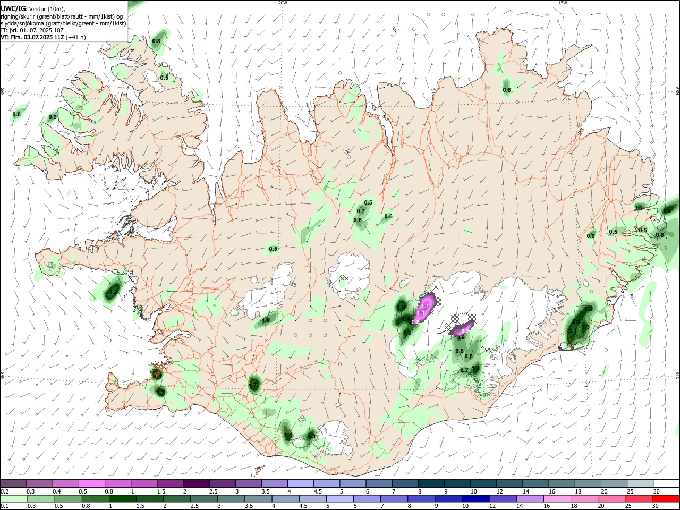Select the bright red 30 rain swatch
The height and width of the screenshot is (510, 680).
click(665, 498)
